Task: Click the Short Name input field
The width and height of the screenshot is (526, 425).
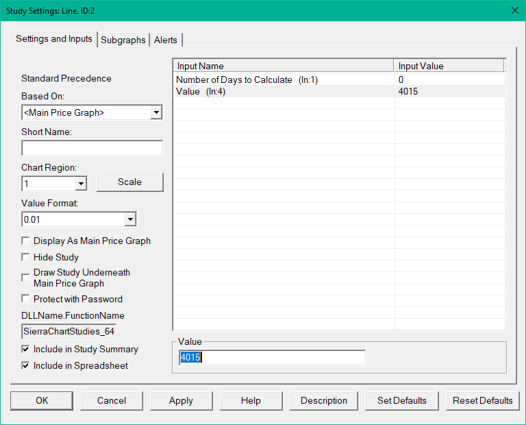Action: click(x=92, y=147)
